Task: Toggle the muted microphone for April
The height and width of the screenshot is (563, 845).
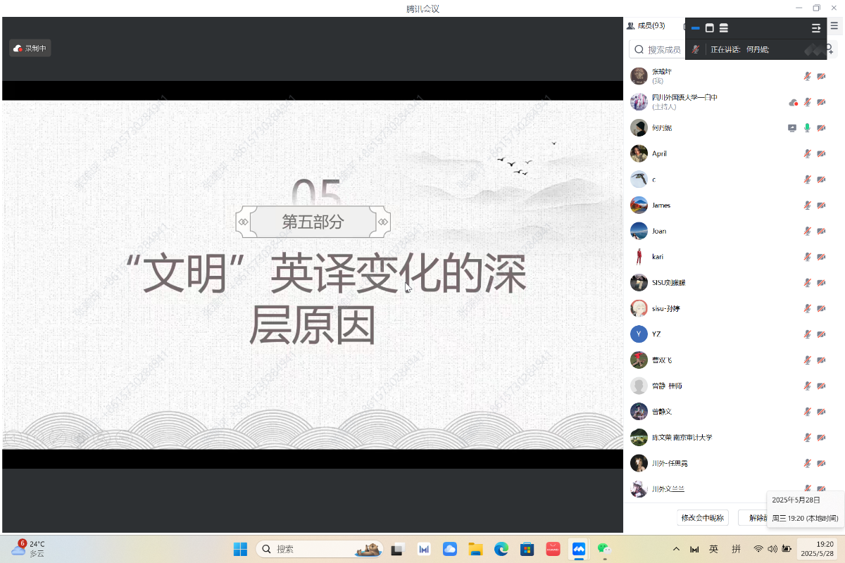Action: click(808, 153)
